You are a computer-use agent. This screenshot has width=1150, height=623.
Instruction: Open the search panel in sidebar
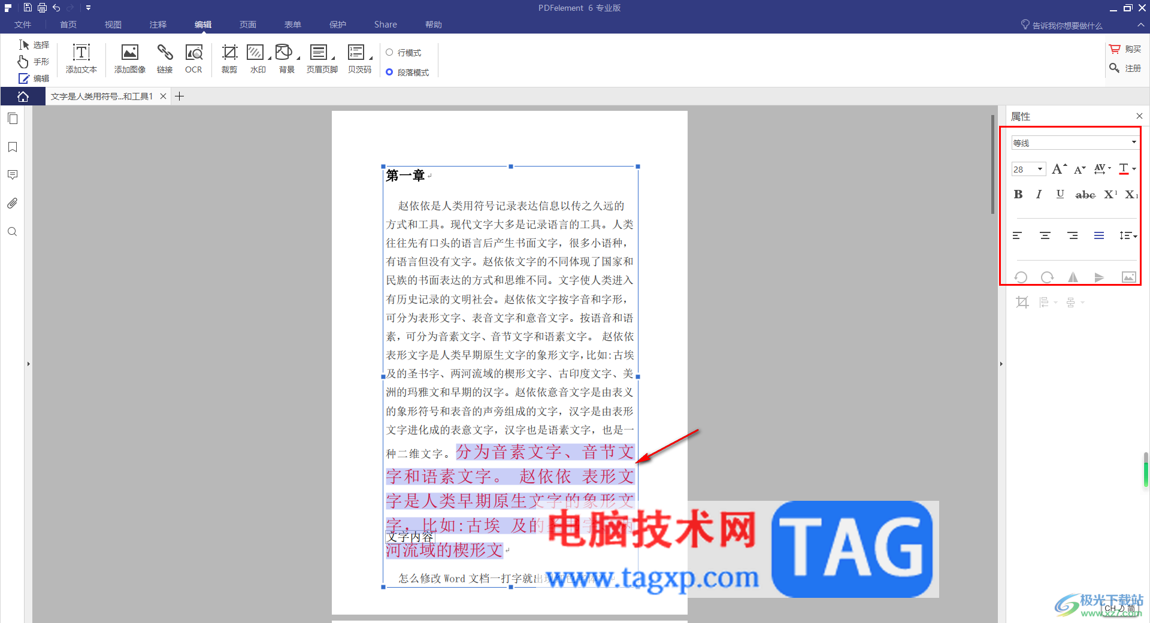13,232
